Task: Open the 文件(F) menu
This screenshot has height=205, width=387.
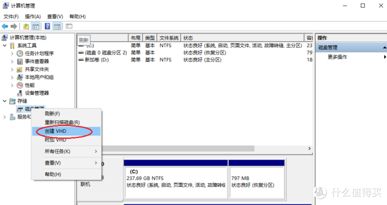Action: coord(11,16)
